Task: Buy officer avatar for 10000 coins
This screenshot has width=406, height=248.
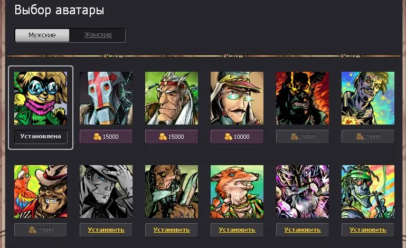Action: (x=237, y=137)
